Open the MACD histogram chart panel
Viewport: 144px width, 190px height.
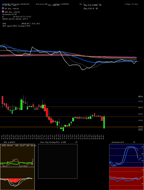[17, 178]
